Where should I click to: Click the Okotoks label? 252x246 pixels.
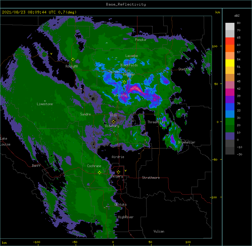(x=120, y=205)
